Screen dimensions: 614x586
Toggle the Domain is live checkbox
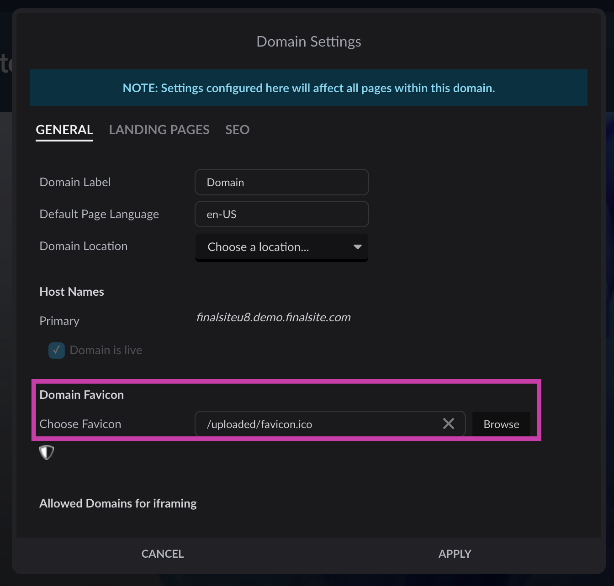57,351
